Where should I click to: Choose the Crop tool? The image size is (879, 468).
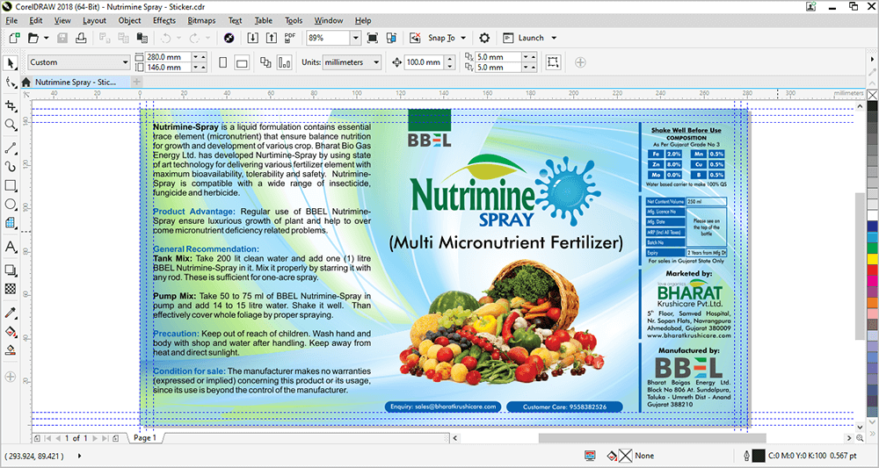point(10,105)
